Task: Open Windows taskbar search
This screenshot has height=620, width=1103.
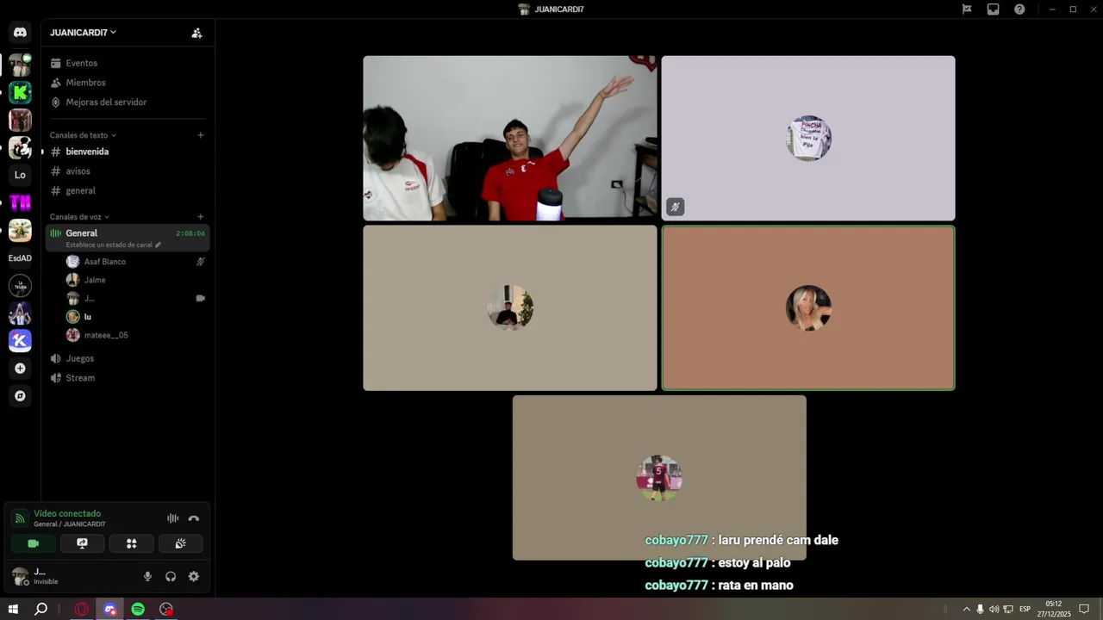Action: pos(41,609)
